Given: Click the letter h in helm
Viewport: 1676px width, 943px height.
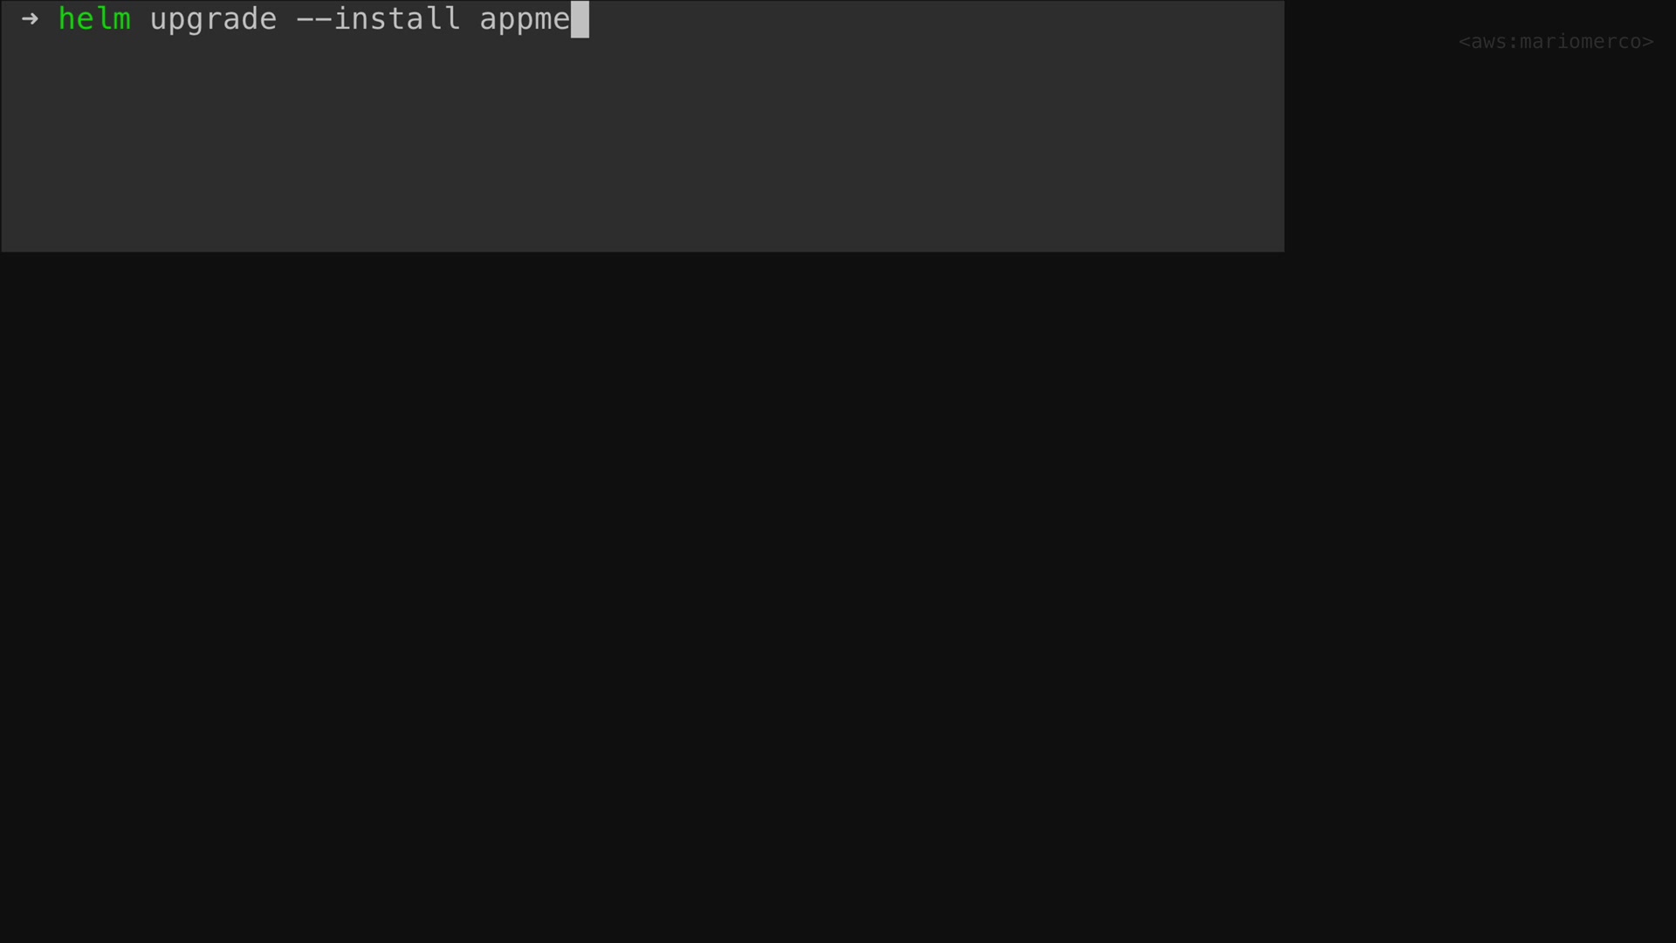Looking at the screenshot, I should [x=67, y=18].
